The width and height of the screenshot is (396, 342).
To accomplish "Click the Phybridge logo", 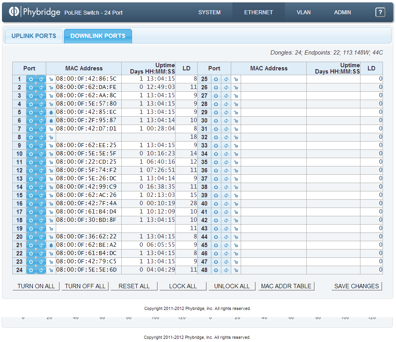I will click(x=34, y=12).
